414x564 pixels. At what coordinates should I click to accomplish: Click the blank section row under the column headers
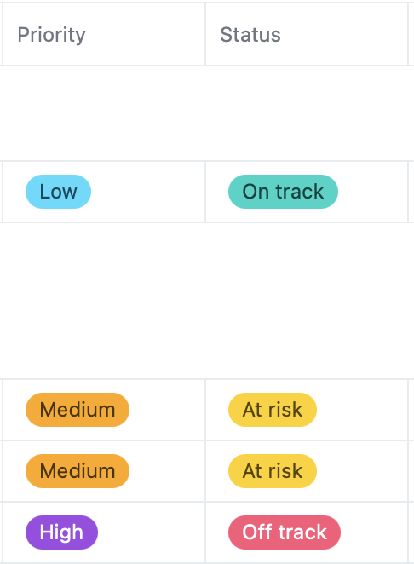pos(207,113)
